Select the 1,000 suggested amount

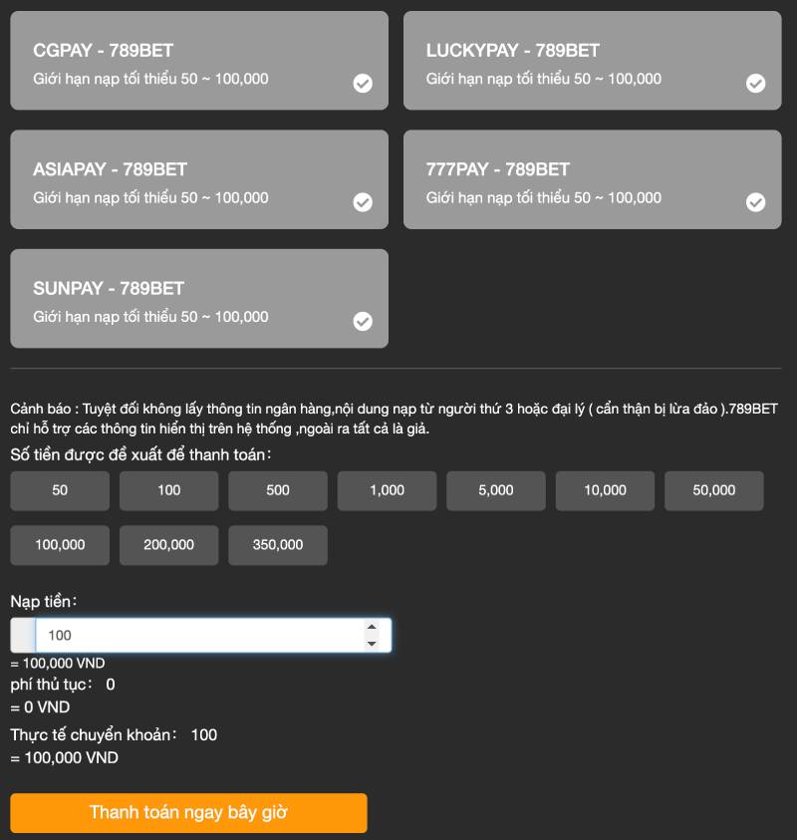coord(387,490)
